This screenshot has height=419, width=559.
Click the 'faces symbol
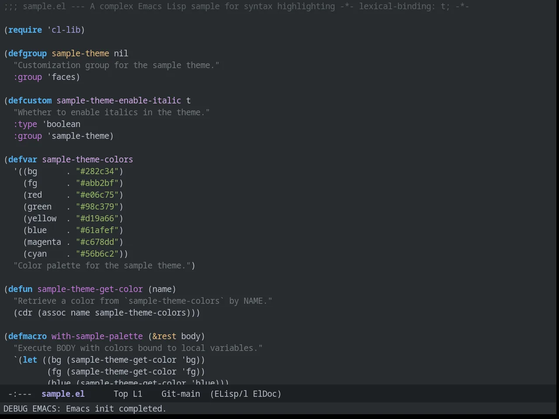point(61,77)
